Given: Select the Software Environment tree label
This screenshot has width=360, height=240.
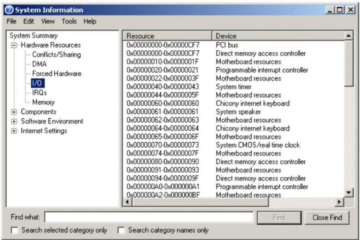Looking at the screenshot, I should [52, 121].
